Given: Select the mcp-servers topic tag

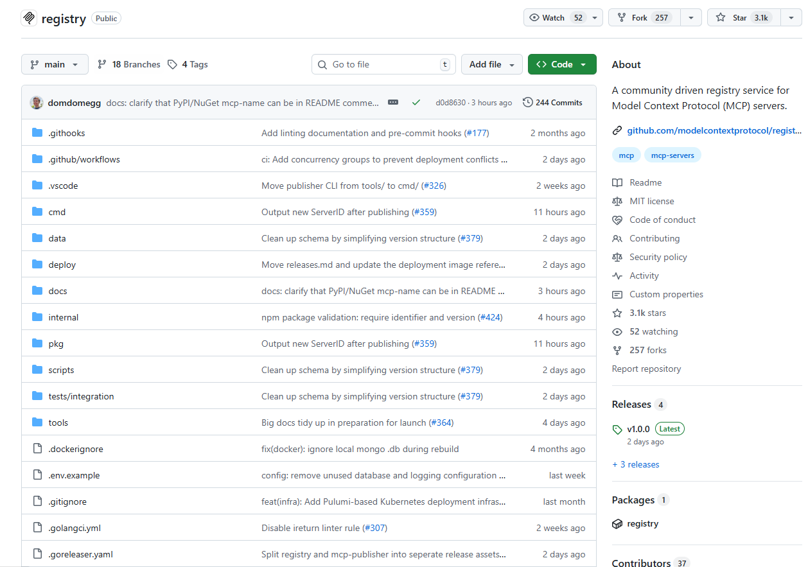Looking at the screenshot, I should click(x=672, y=155).
